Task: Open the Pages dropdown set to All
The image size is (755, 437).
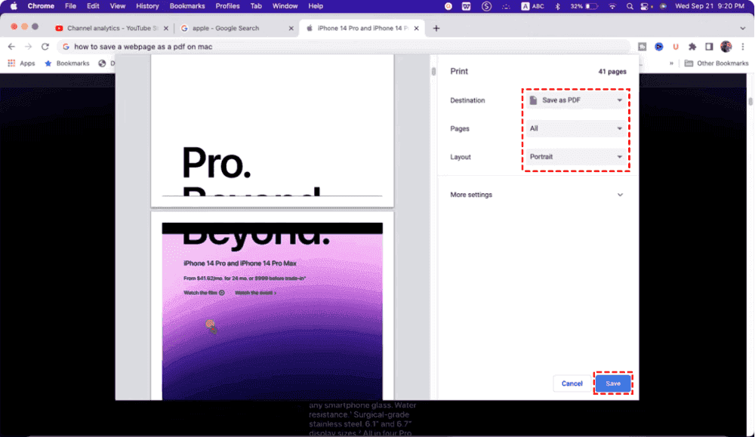Action: click(x=576, y=128)
